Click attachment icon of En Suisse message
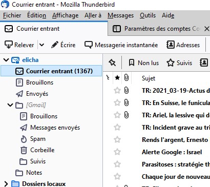This screenshot has width=210, height=187. (x=127, y=102)
